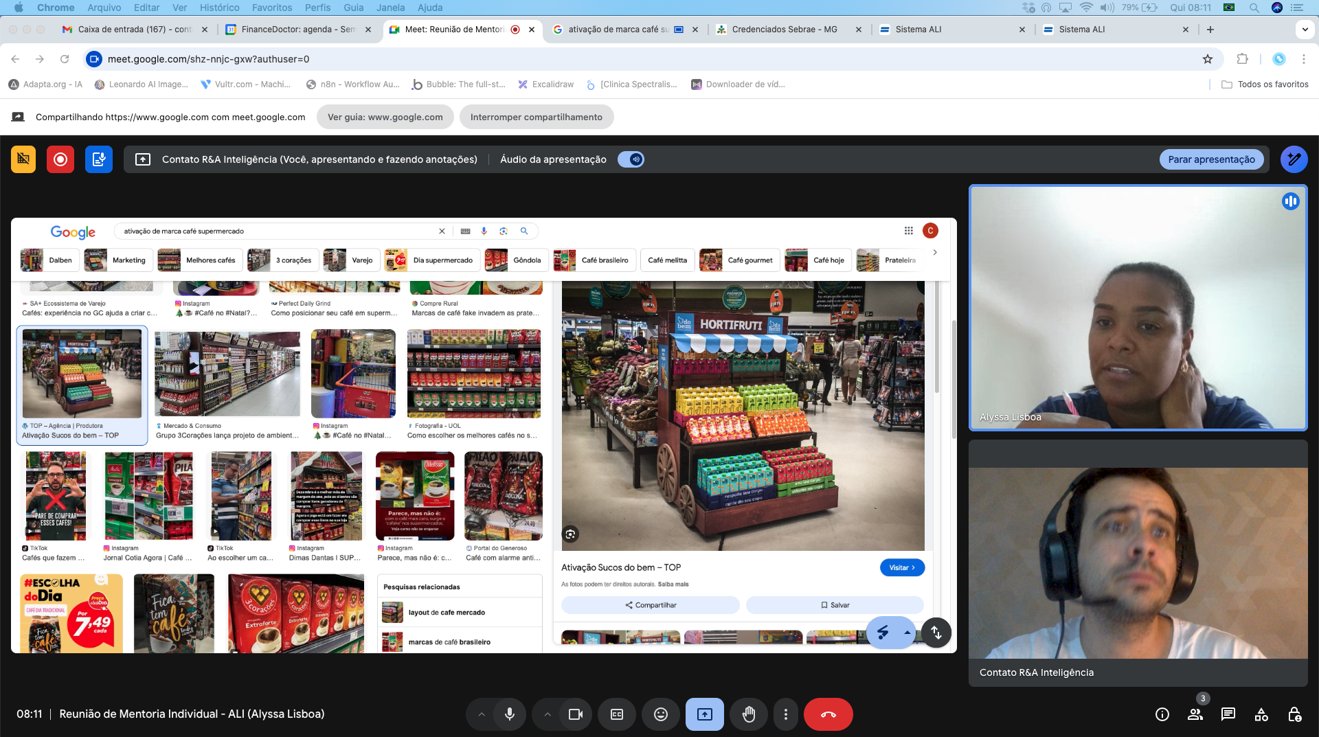
Task: Open the Janela menu in menu bar
Action: [x=391, y=8]
